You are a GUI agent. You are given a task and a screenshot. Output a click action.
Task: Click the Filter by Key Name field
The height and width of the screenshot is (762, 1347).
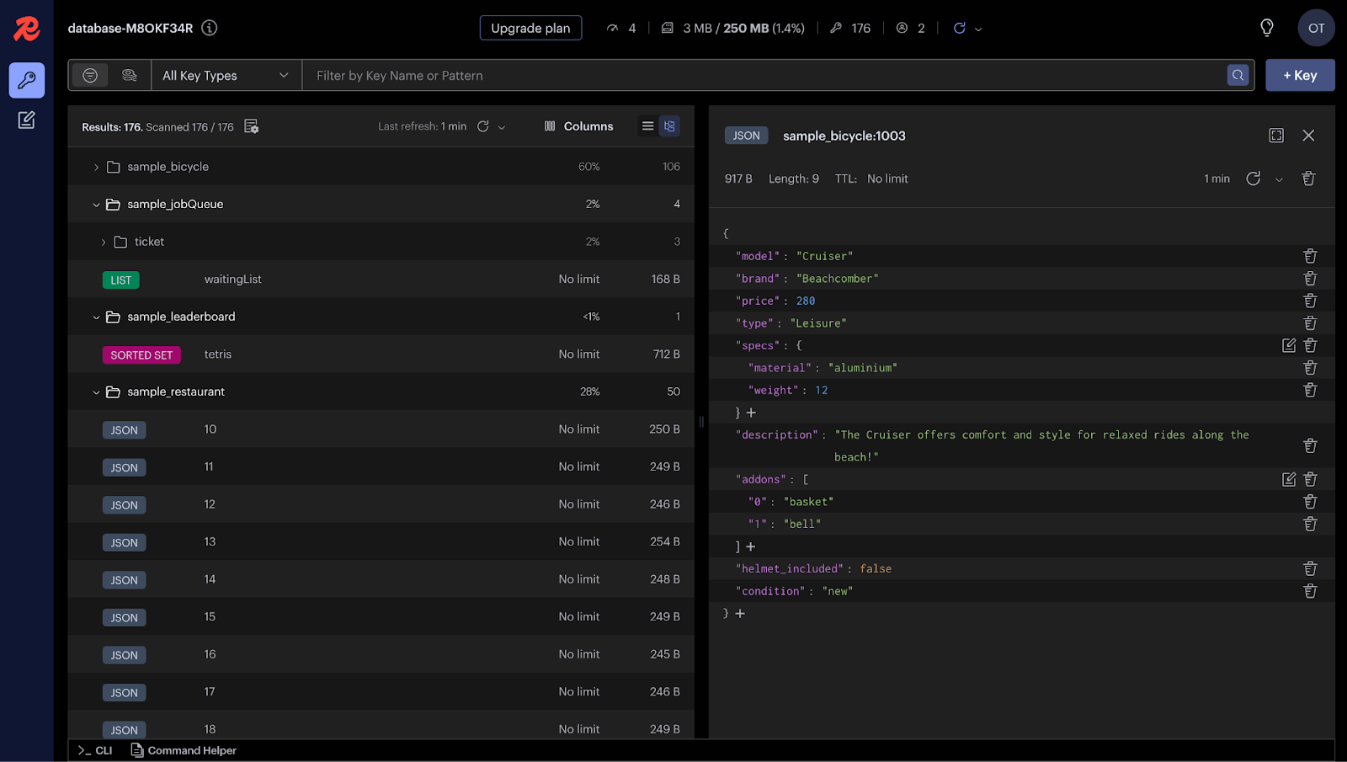point(766,75)
